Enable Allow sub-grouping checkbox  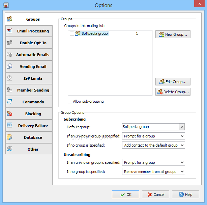70,101
